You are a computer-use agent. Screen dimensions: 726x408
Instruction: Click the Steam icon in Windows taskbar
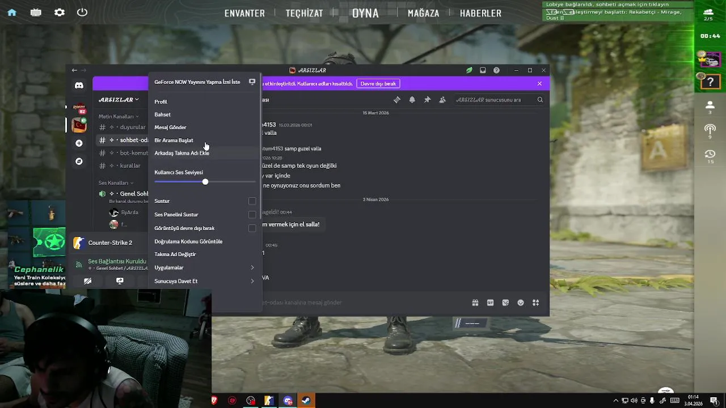click(x=306, y=401)
